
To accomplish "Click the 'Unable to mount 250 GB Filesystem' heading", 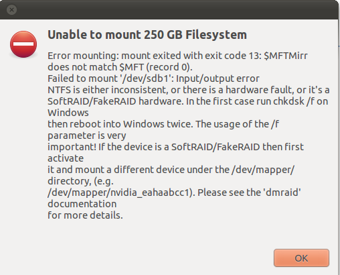I will [147, 35].
